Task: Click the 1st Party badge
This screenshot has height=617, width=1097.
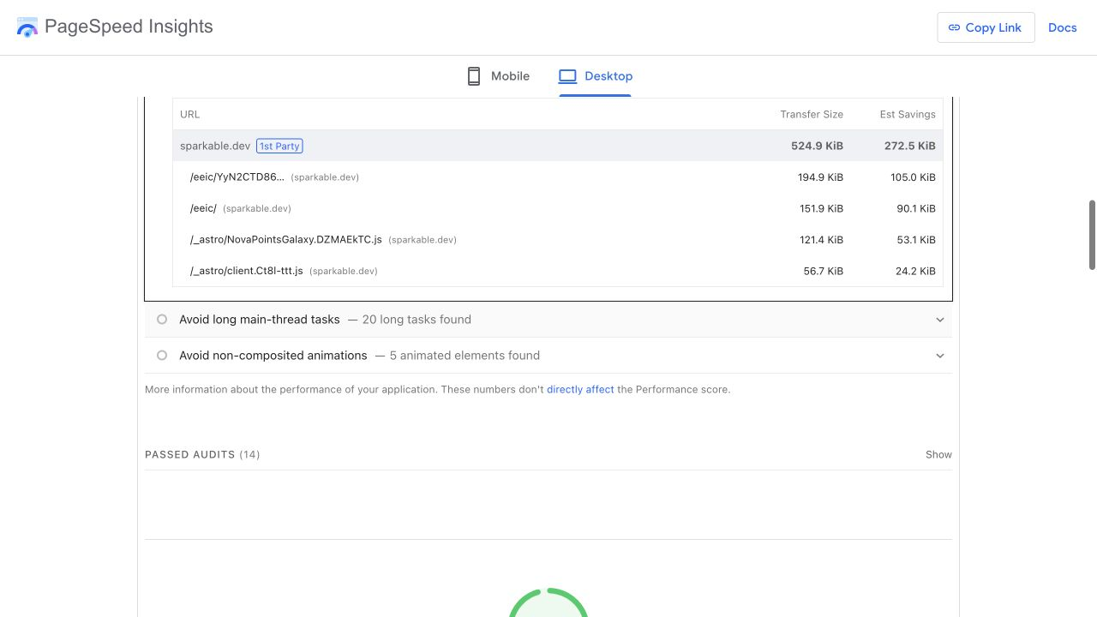Action: point(279,146)
